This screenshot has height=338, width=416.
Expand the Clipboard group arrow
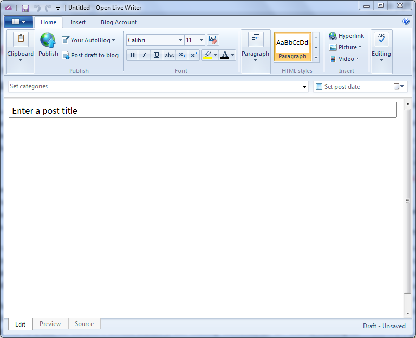pyautogui.click(x=20, y=60)
